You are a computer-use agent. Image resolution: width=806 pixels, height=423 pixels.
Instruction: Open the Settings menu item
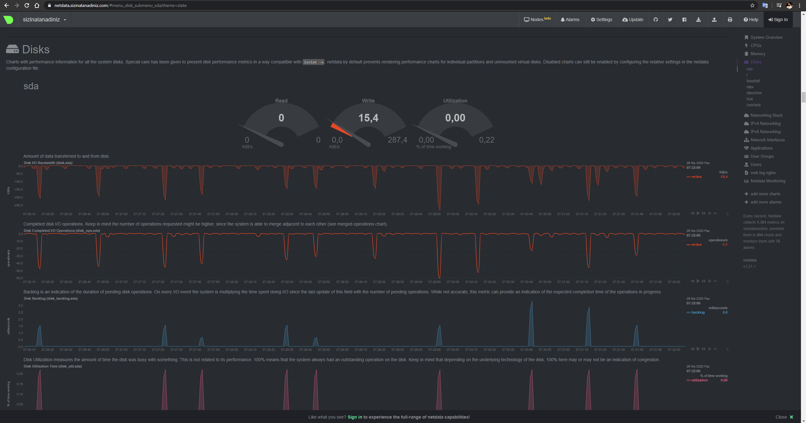coord(601,20)
